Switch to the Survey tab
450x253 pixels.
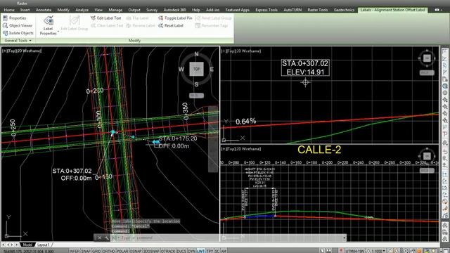tap(152, 10)
